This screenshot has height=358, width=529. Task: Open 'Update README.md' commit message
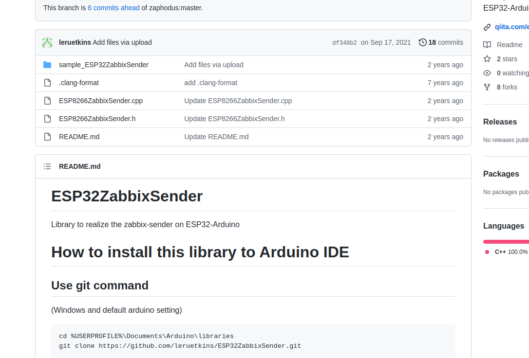point(216,137)
